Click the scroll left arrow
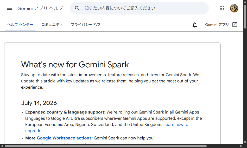The image size is (247, 148). pyautogui.click(x=2, y=146)
